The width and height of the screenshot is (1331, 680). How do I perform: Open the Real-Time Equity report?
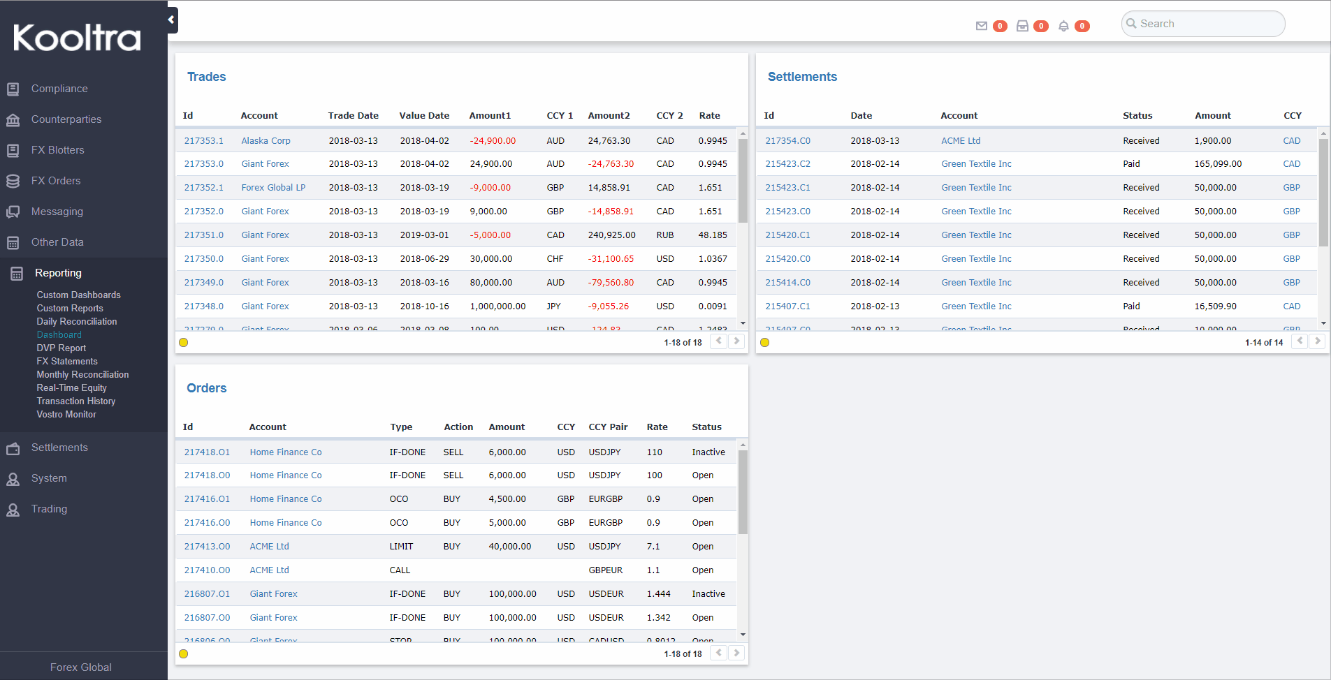coord(71,387)
